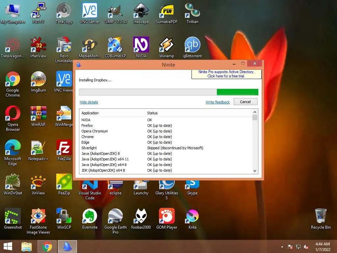Open Glary Utilities 5 shortcut

[x=167, y=190]
